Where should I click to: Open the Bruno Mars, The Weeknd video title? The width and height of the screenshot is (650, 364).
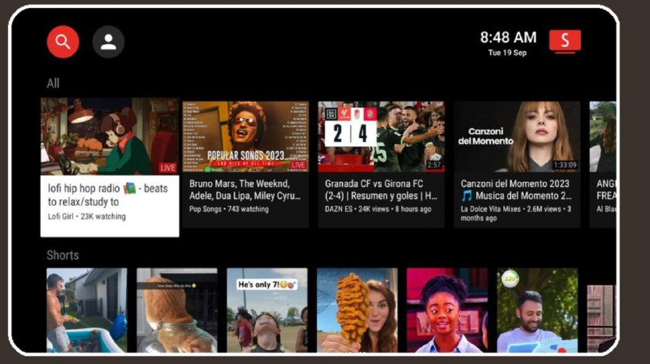(245, 190)
